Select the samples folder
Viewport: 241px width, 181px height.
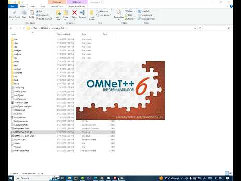18,73
